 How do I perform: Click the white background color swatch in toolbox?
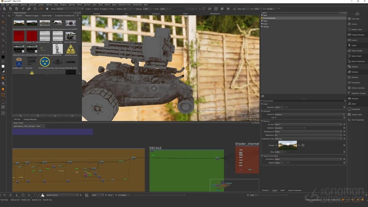3,66
